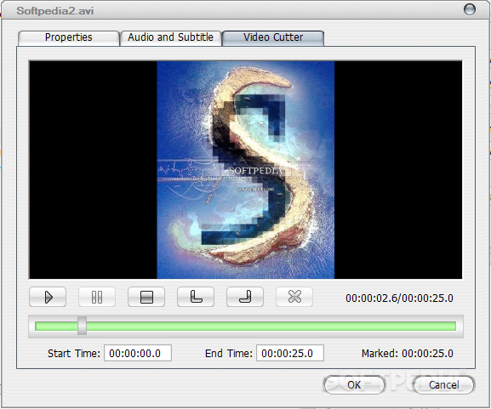Open the Audio and Subtitle tab
The image size is (491, 409).
171,38
